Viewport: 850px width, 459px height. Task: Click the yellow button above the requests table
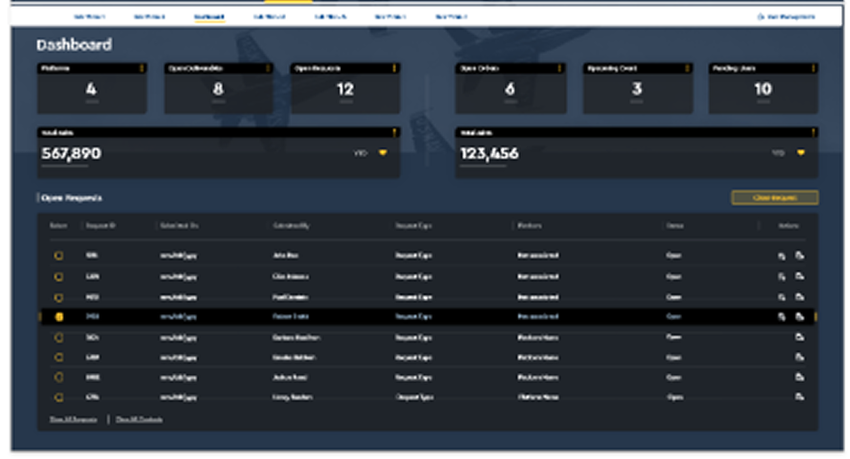pyautogui.click(x=775, y=198)
